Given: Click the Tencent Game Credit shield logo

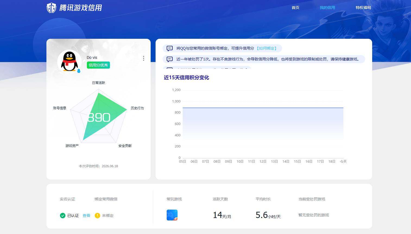Looking at the screenshot, I should (x=51, y=8).
